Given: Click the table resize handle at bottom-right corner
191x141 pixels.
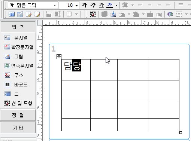Looking at the screenshot, I should [x=181, y=132].
